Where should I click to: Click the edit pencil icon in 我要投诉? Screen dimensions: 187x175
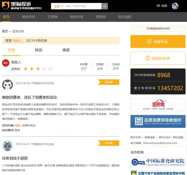[x=149, y=41]
